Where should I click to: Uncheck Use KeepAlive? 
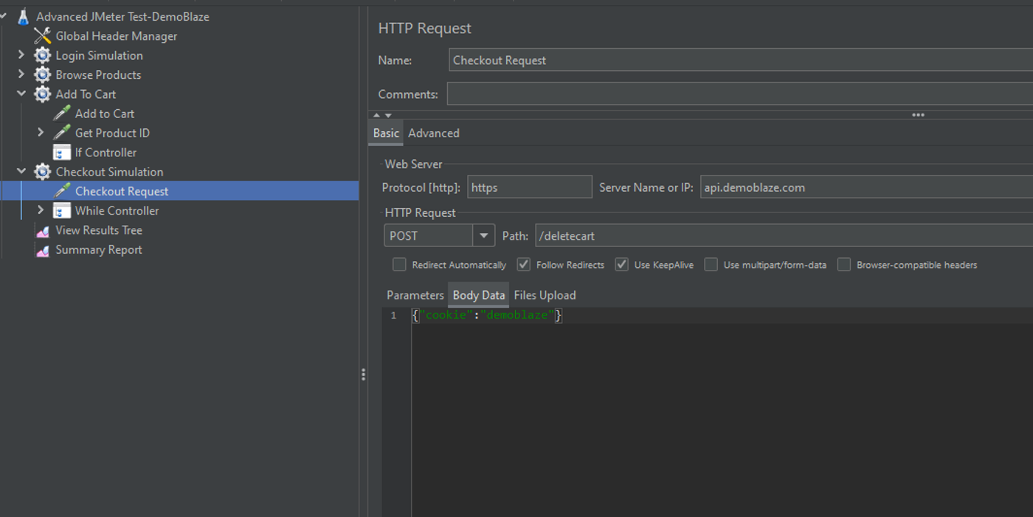coord(622,264)
